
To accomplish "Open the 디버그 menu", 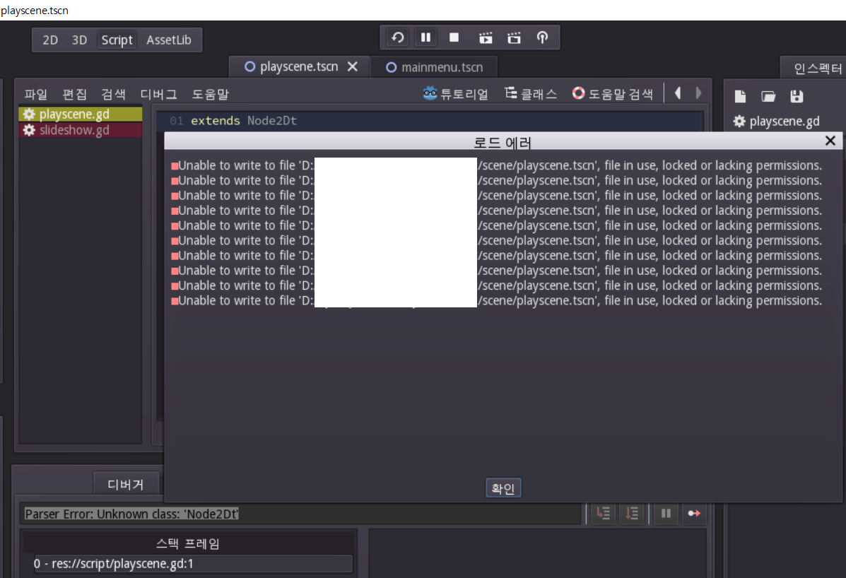I will click(158, 95).
